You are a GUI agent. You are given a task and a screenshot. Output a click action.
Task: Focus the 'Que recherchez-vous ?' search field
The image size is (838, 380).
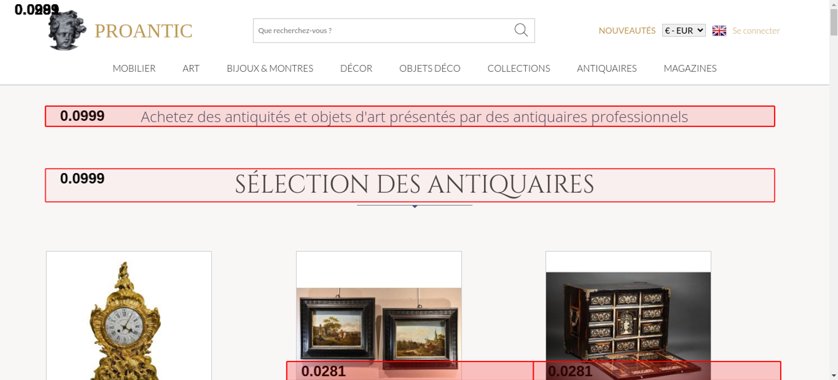tap(381, 31)
